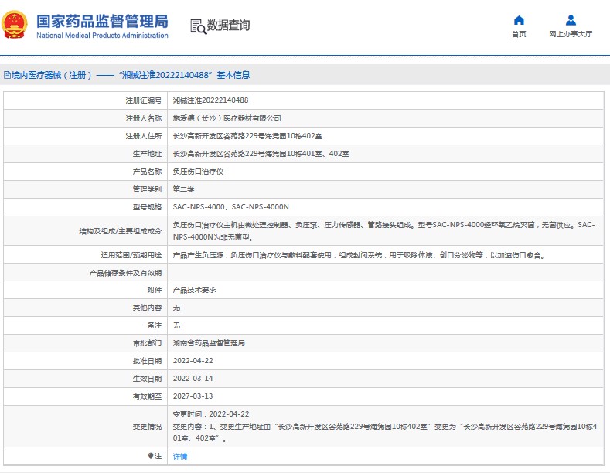
Task: Select production address ending 401室、402室
Action: point(261,154)
